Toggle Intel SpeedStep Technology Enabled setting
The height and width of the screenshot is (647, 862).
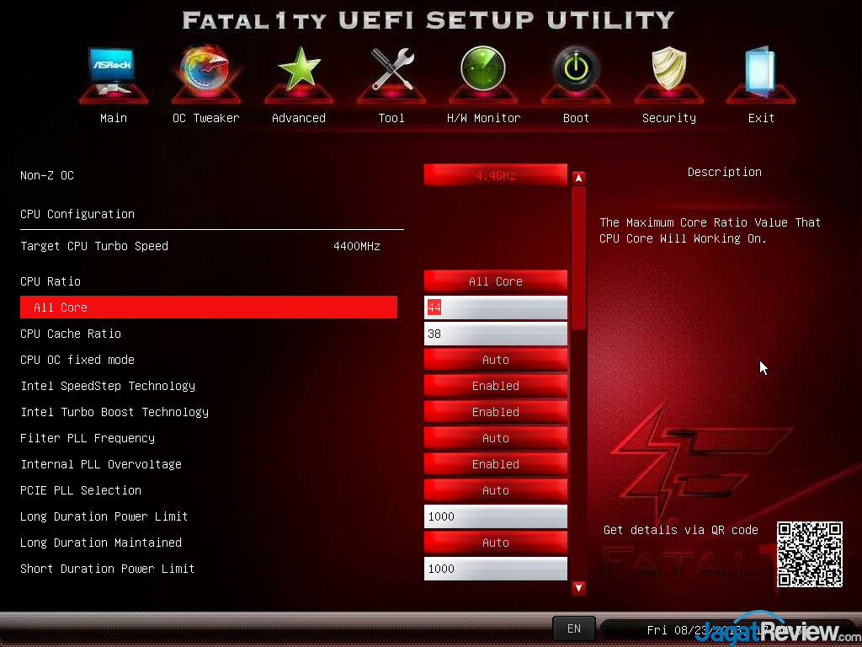click(495, 386)
